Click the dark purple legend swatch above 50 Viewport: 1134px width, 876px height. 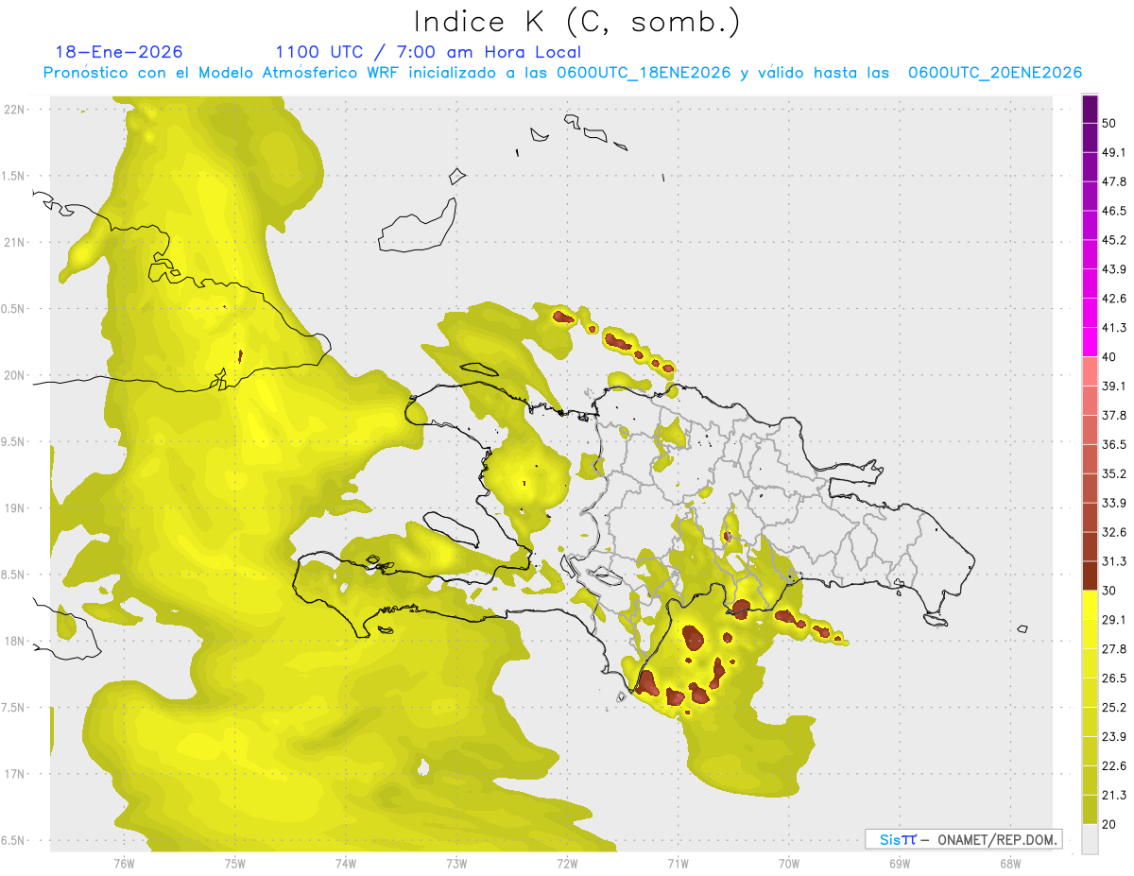point(1091,111)
